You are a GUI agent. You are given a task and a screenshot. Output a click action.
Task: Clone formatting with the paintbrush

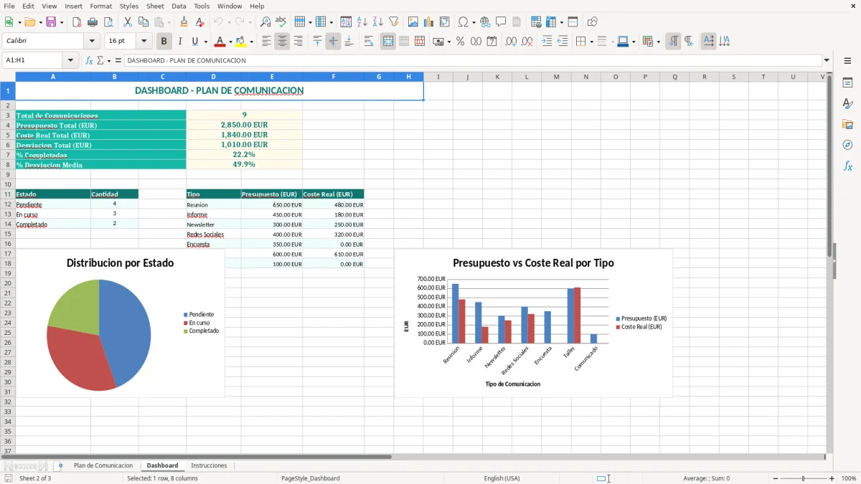pos(184,22)
